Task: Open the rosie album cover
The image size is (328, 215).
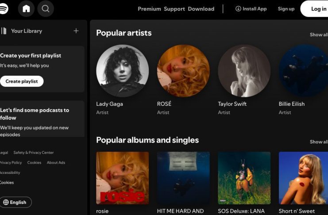Action: 122,178
